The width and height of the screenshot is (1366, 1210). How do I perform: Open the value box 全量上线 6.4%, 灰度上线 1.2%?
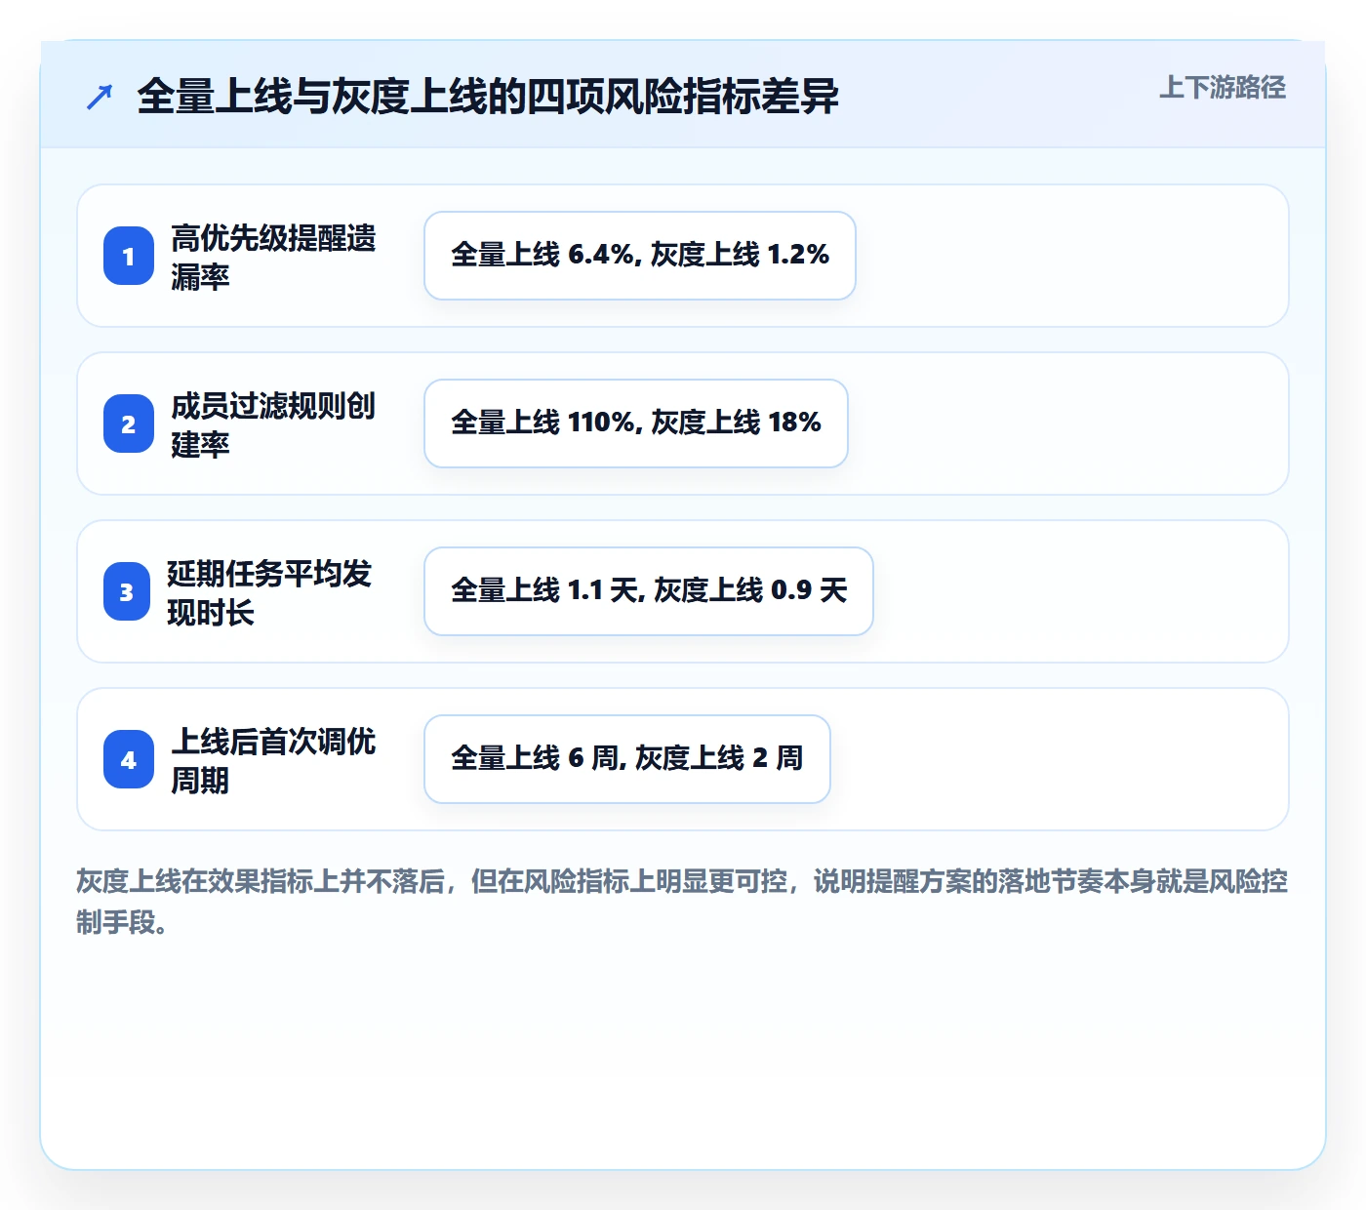[x=640, y=256]
